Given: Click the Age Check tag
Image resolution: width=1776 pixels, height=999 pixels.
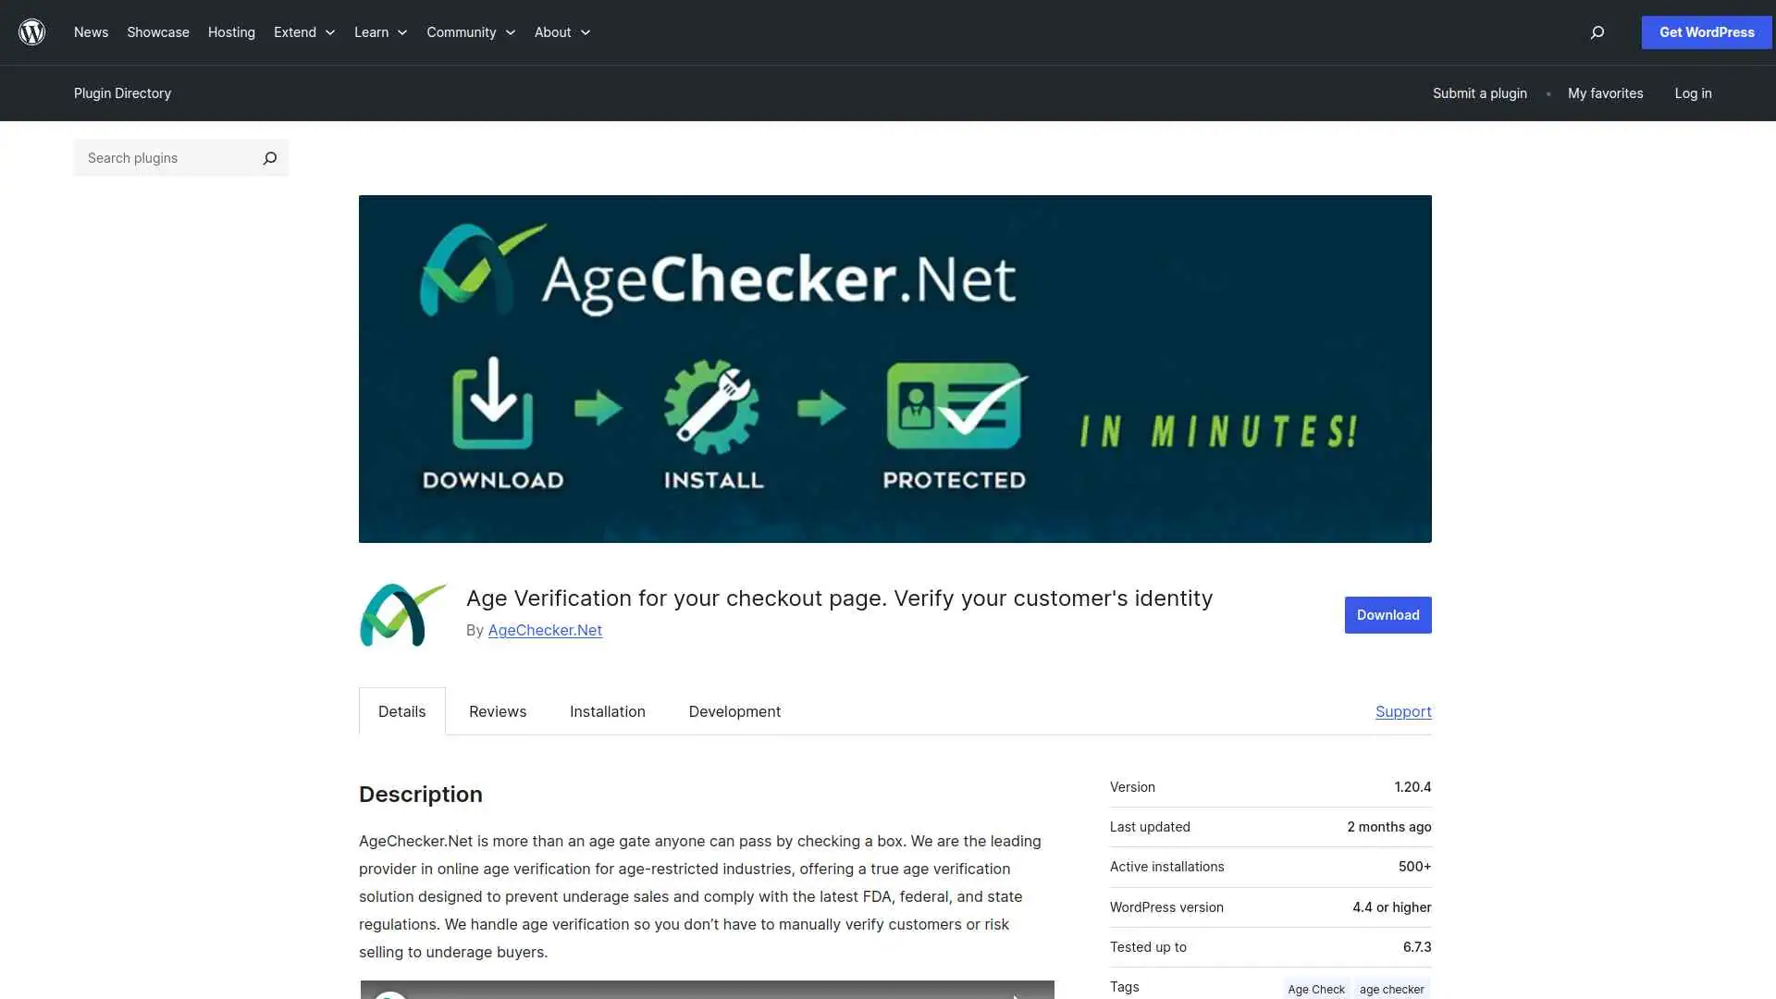Looking at the screenshot, I should pyautogui.click(x=1315, y=988).
